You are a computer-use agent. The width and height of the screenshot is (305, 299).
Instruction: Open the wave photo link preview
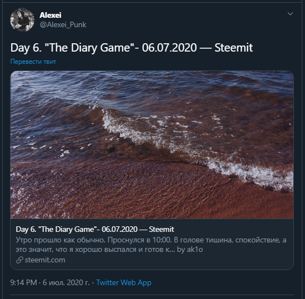coord(152,145)
